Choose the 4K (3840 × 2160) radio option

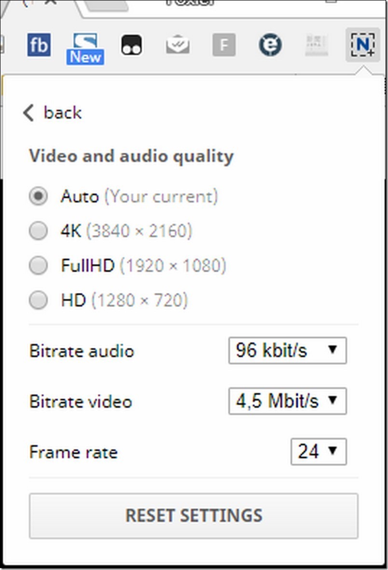38,231
